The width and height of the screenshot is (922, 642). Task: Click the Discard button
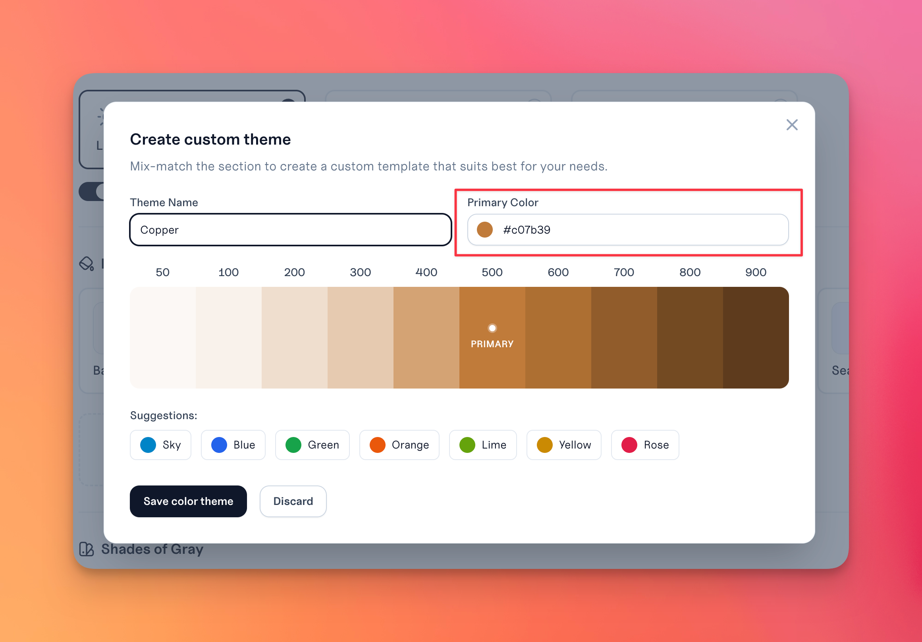coord(293,501)
